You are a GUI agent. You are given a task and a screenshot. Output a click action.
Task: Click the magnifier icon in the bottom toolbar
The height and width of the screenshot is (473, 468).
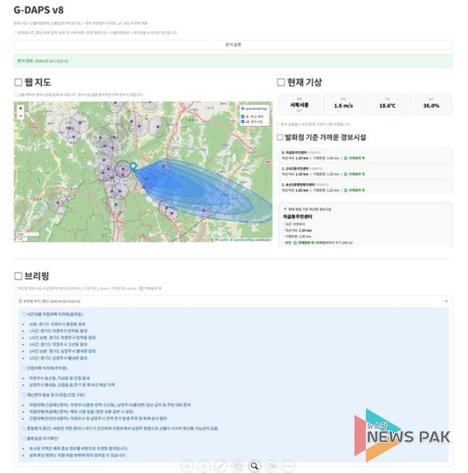(x=255, y=466)
